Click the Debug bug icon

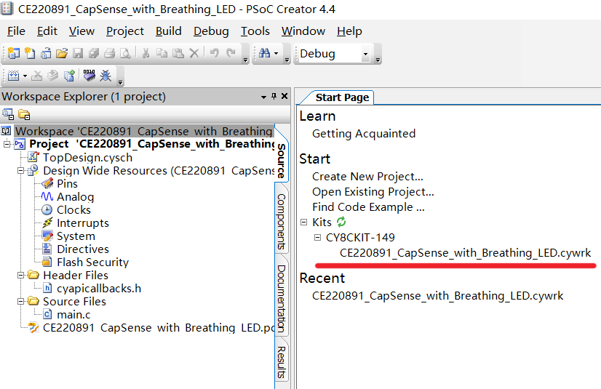pos(106,76)
